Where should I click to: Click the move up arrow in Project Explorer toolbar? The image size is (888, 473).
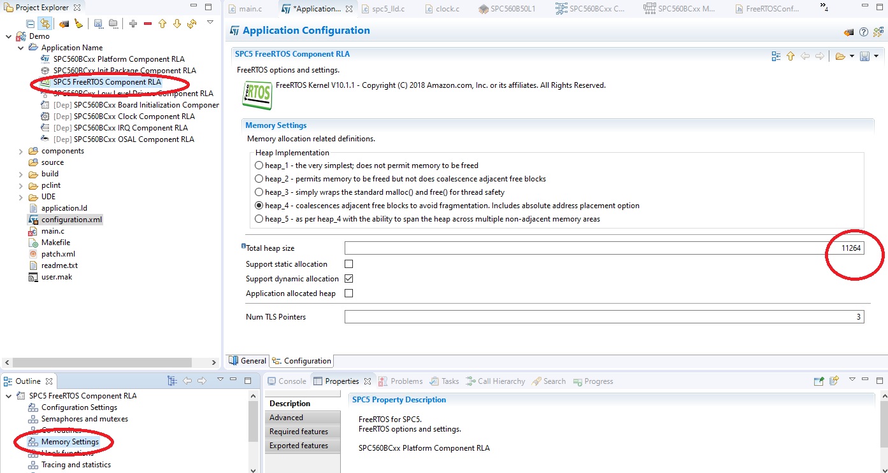162,24
